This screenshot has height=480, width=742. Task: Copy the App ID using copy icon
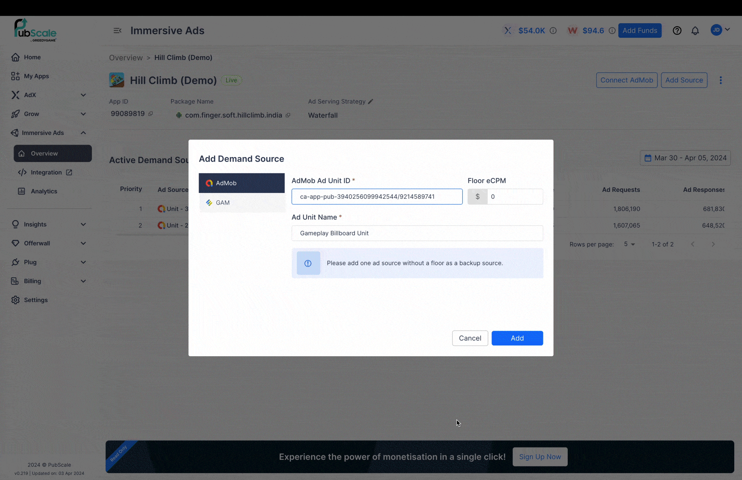151,114
